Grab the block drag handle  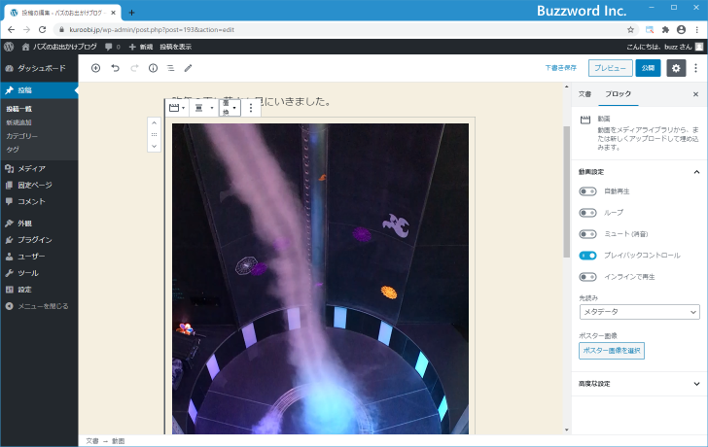click(154, 134)
